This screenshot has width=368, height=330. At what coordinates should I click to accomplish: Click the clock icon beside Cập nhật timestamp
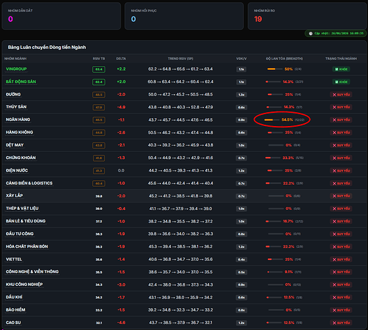coord(311,34)
